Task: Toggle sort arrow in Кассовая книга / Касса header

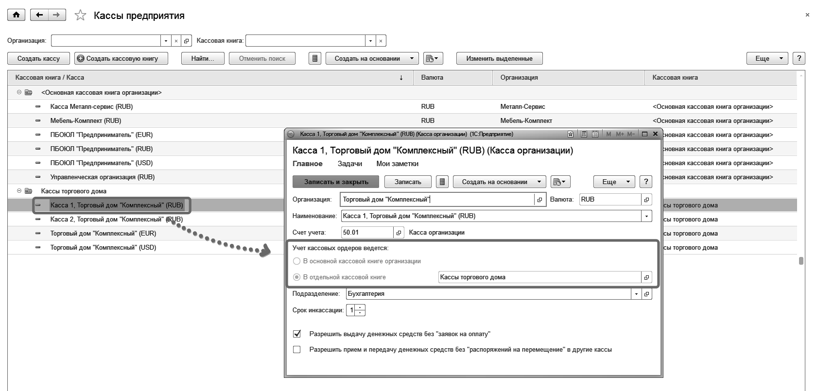Action: (x=401, y=78)
